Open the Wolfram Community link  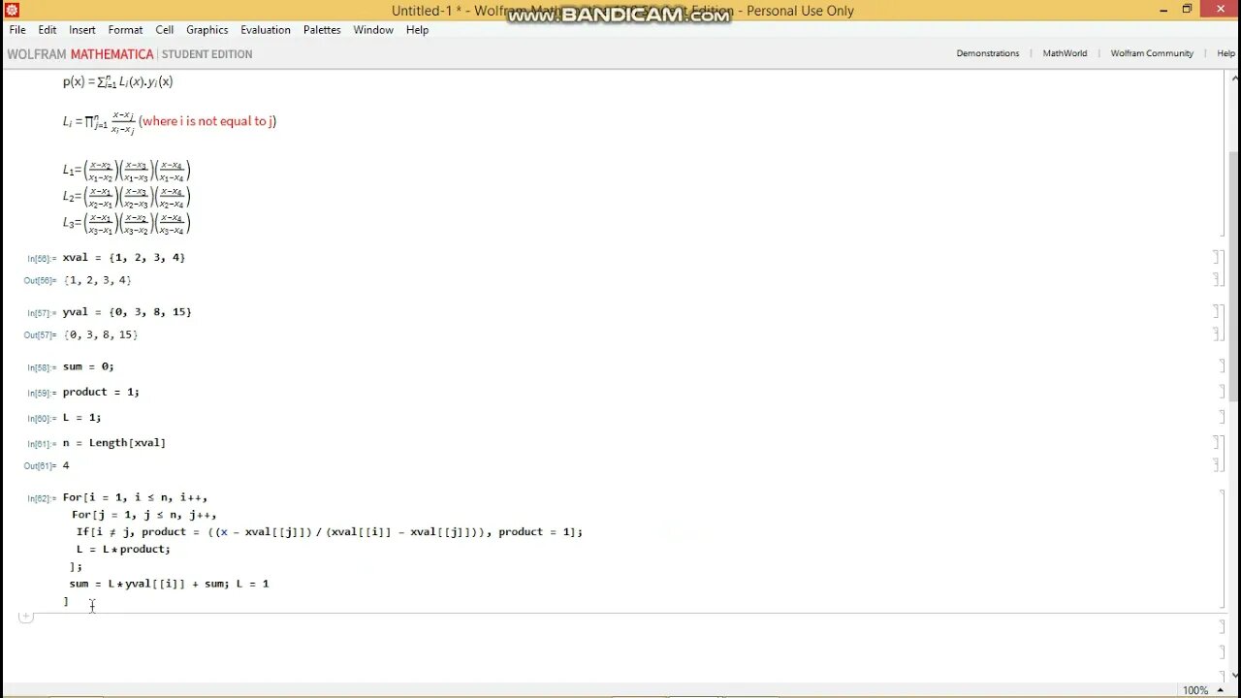pos(1152,53)
